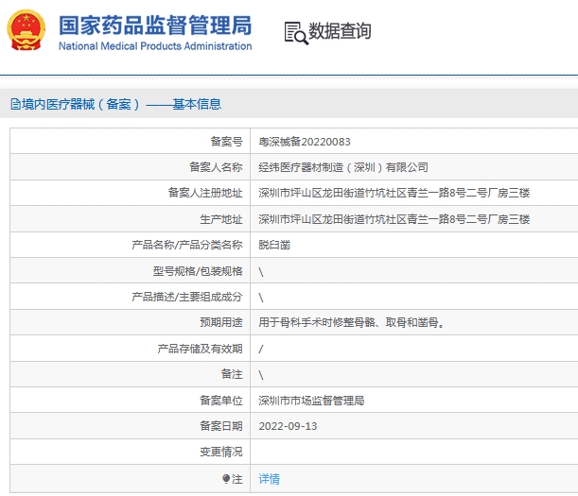Click the 产品描述/主要组成成分 label

tap(187, 297)
